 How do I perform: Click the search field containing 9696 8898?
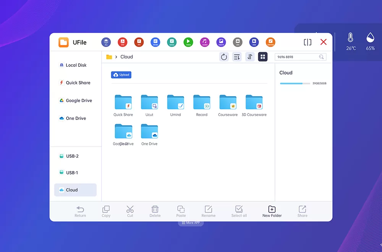(x=300, y=57)
